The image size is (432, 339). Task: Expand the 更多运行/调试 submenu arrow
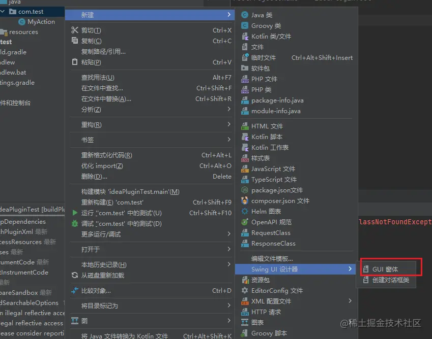[229, 234]
